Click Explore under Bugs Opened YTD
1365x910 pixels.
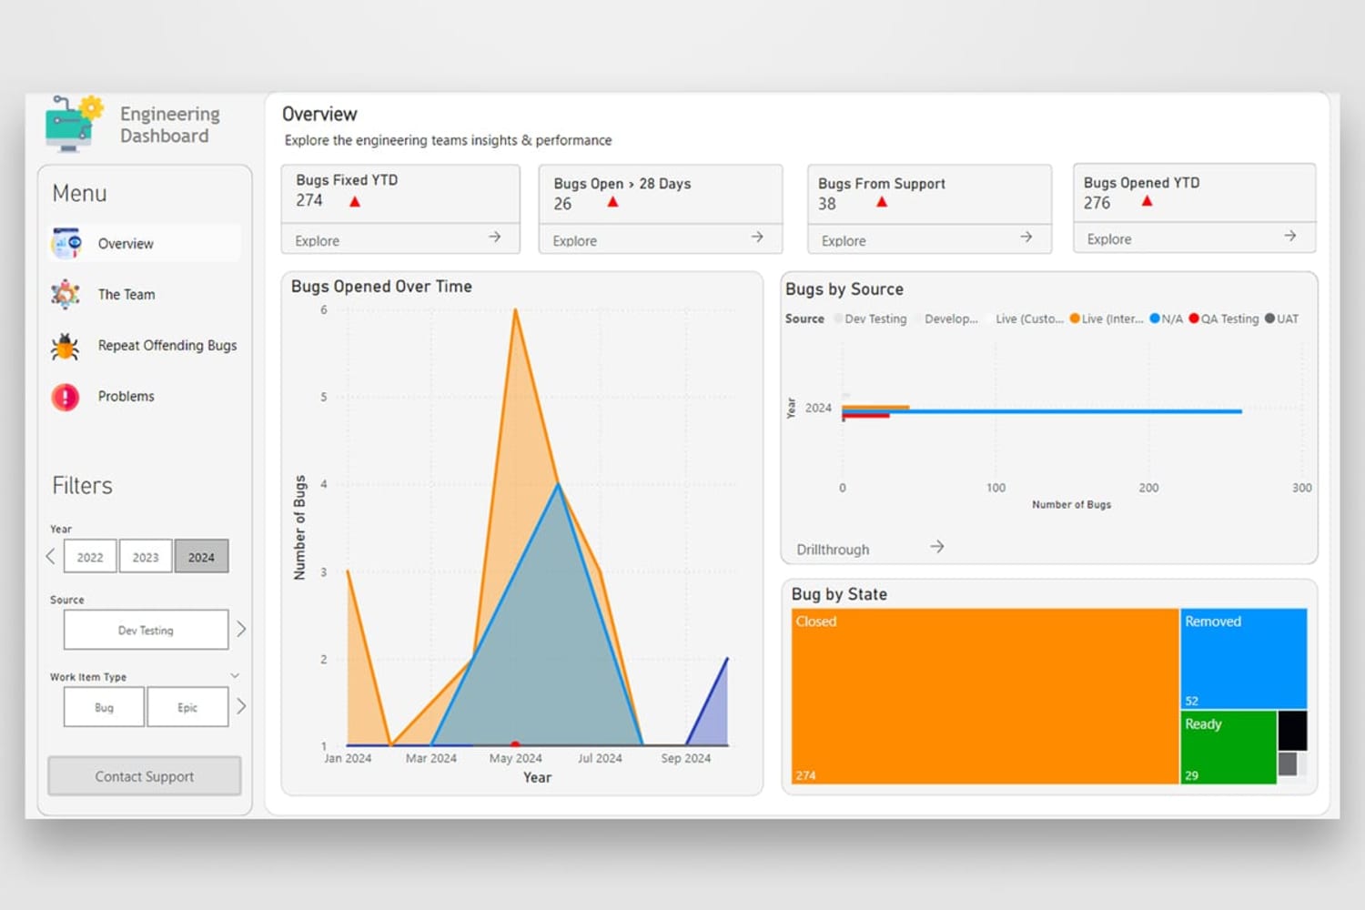[1109, 239]
